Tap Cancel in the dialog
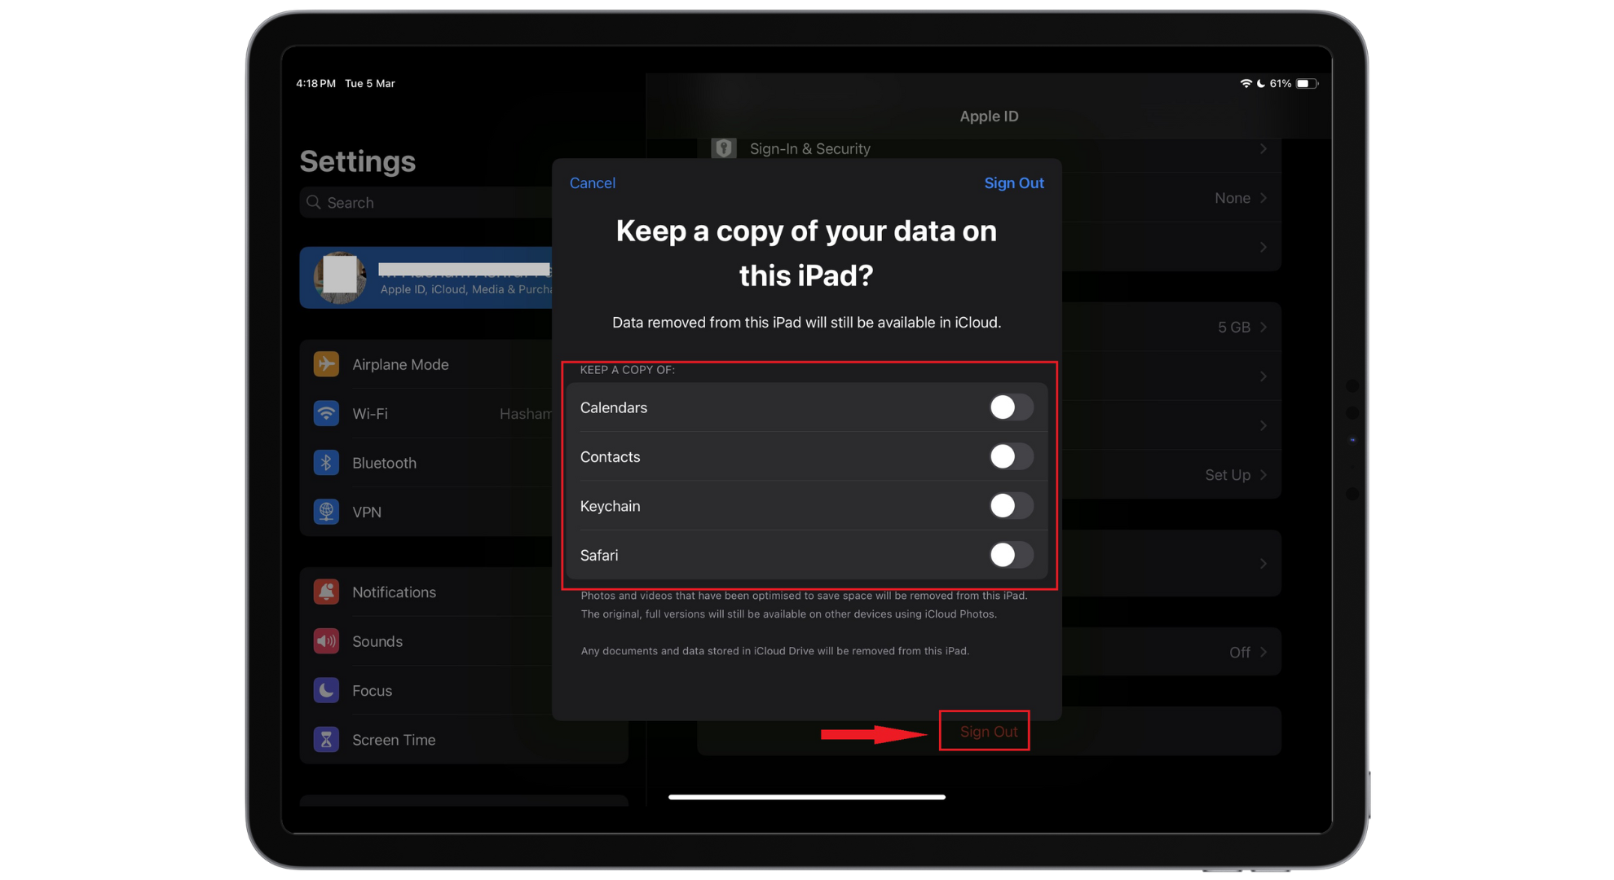Viewport: 1614px width, 880px height. pyautogui.click(x=593, y=183)
